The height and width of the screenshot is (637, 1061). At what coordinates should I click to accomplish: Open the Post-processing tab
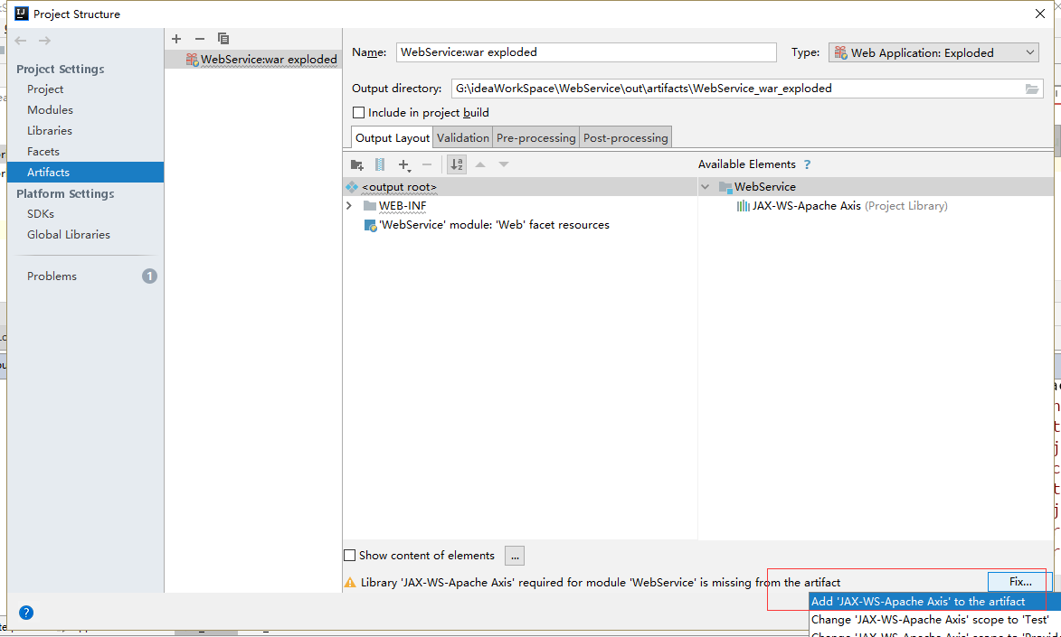pyautogui.click(x=626, y=138)
